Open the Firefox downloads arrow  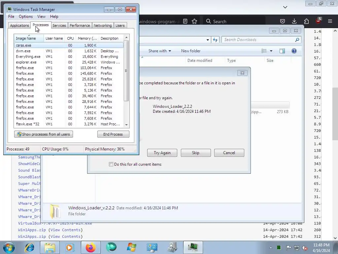tap(294, 21)
